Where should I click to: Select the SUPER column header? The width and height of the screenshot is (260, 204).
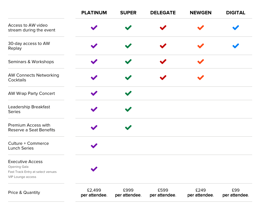tap(128, 13)
